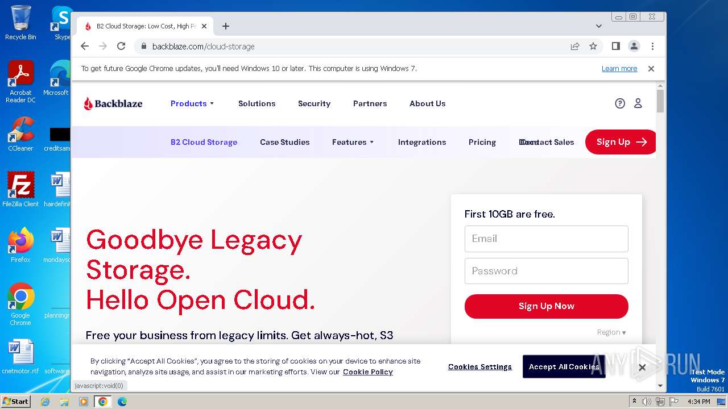Open the Windows Start menu
Image resolution: width=728 pixels, height=409 pixels.
point(16,401)
